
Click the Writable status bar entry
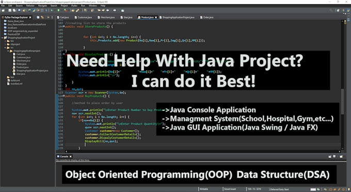[x=204, y=189]
